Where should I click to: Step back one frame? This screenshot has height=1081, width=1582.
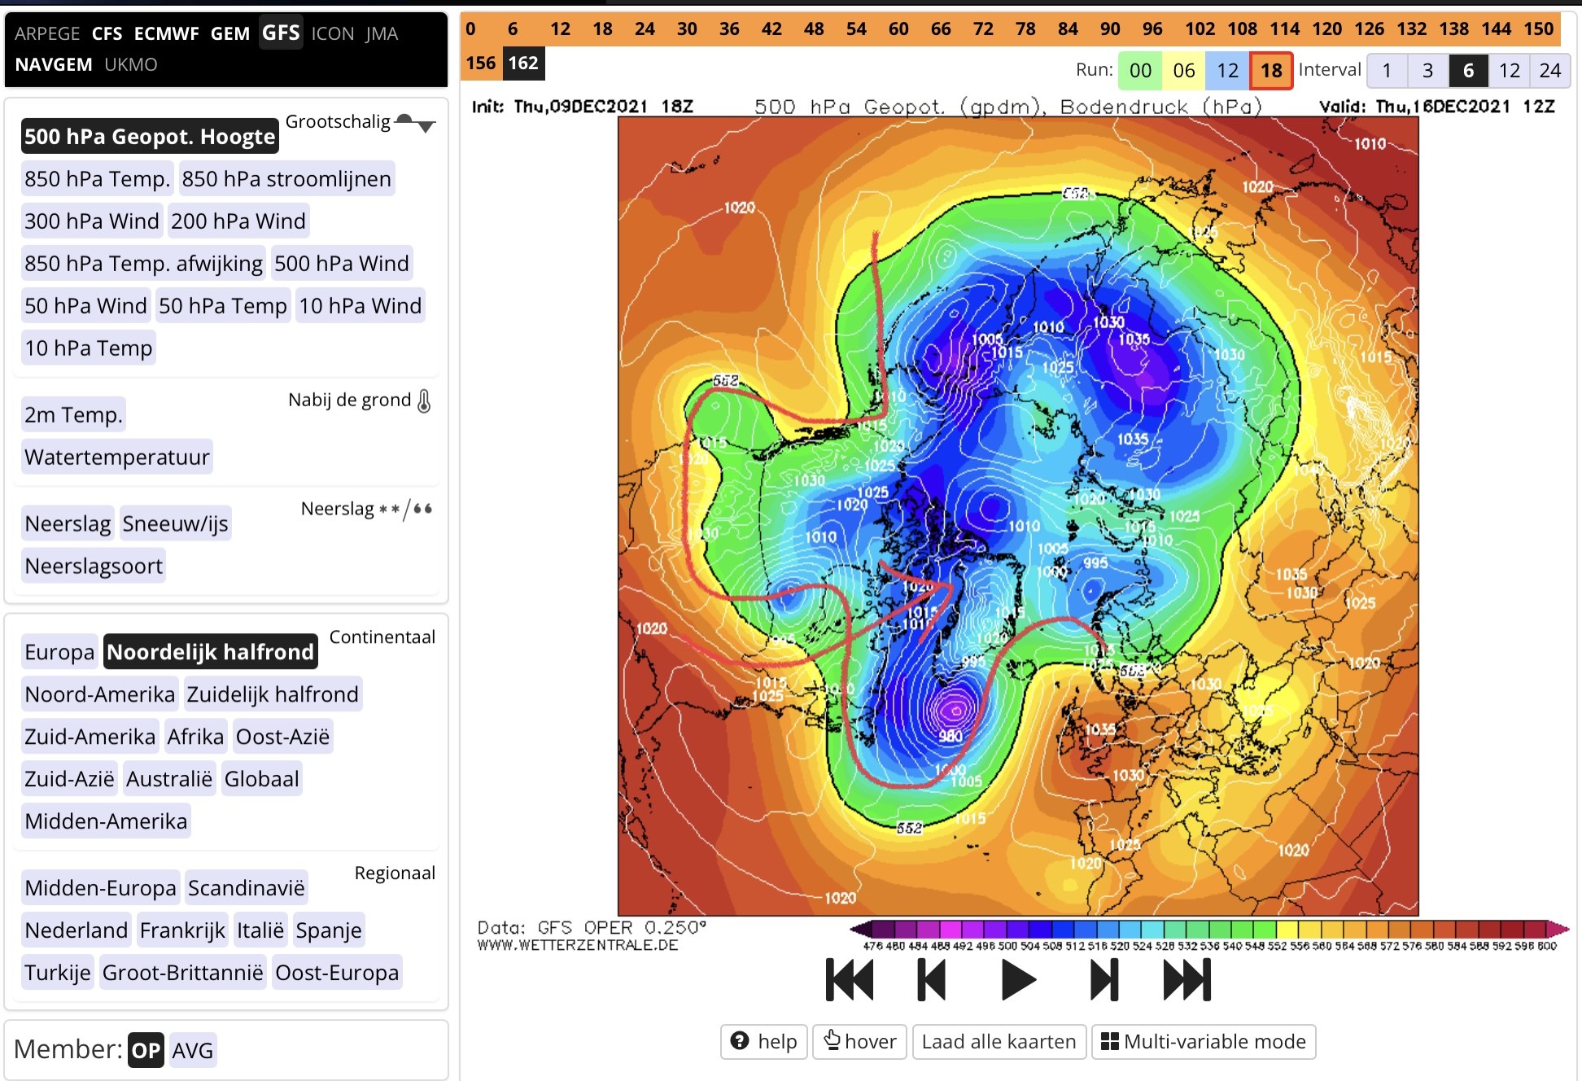(932, 979)
